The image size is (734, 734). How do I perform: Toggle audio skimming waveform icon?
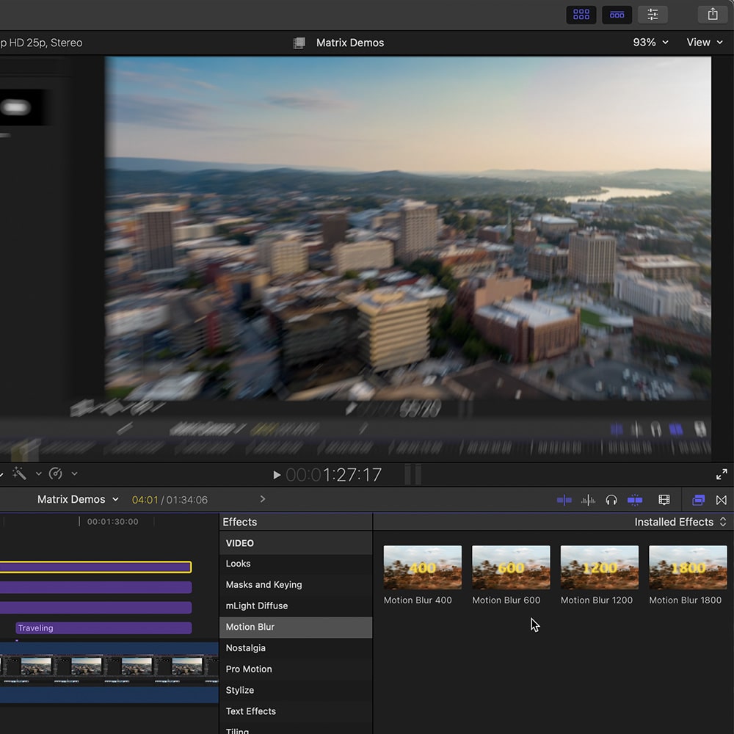pos(588,500)
